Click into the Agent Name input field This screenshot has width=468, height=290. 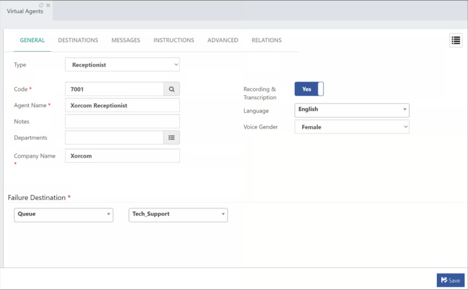click(x=122, y=105)
